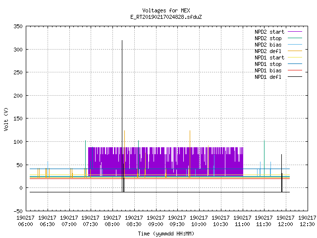The image size is (317, 238).
Task: Click the blue NPD1 stop legend line
Action: [295, 64]
